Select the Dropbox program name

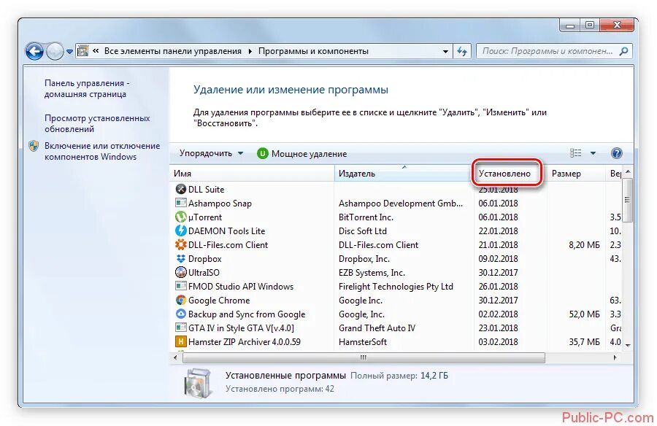click(x=205, y=259)
